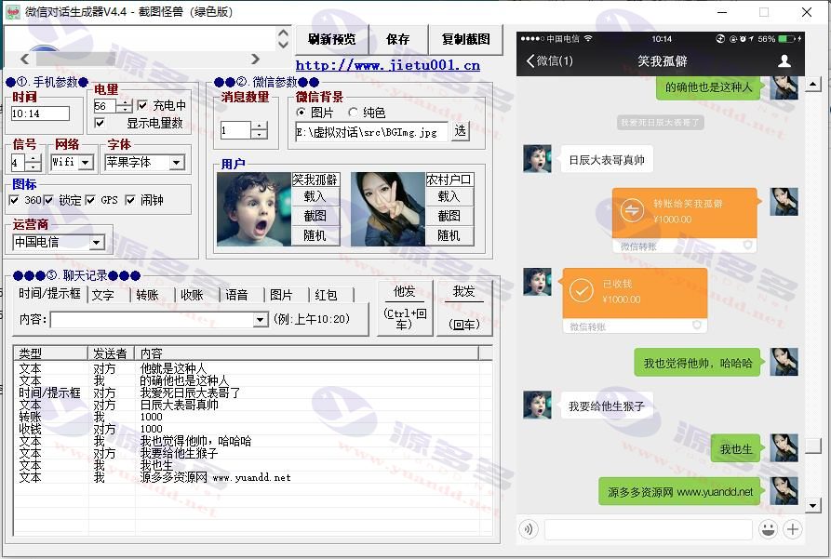Select the record row 他就是这种人

(x=252, y=368)
